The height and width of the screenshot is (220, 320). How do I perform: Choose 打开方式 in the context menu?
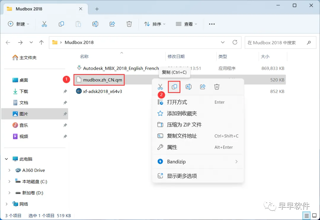click(198, 102)
